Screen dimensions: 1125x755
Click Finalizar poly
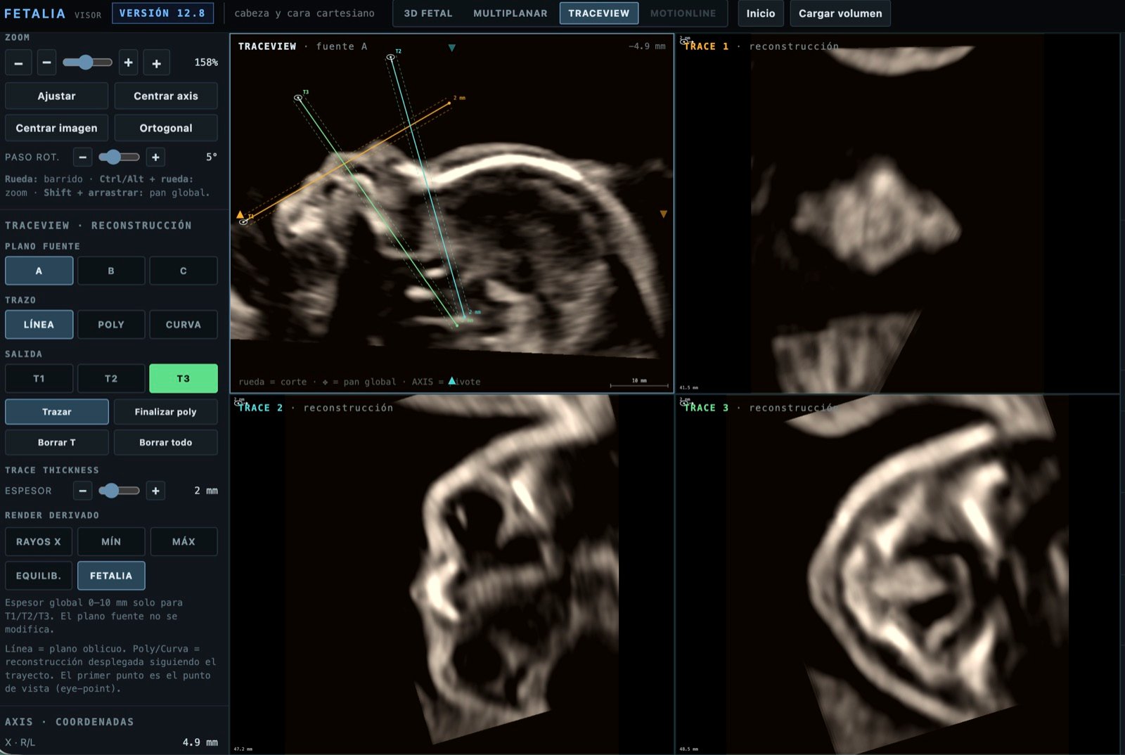[166, 412]
